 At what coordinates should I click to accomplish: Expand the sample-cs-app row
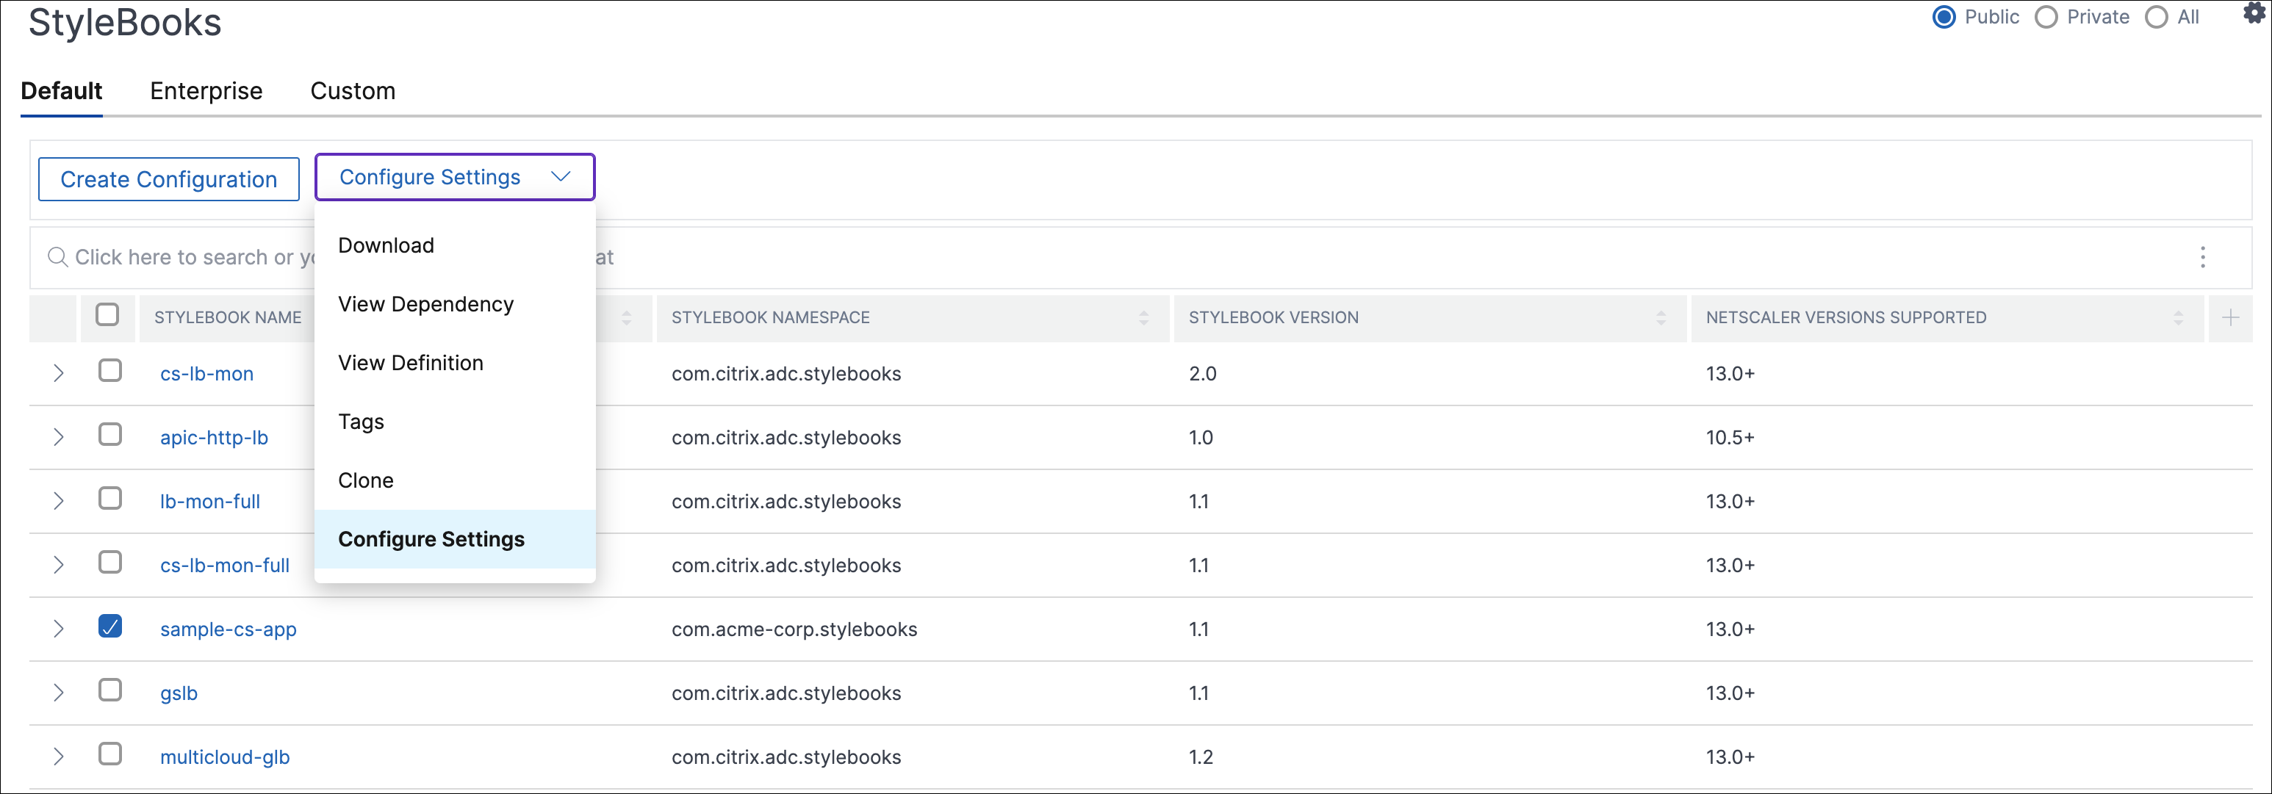click(x=58, y=628)
